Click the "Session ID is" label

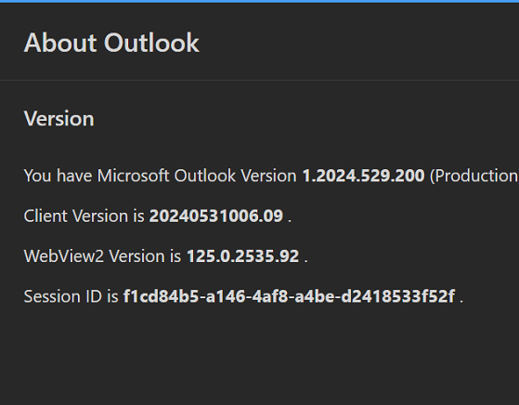tap(71, 296)
